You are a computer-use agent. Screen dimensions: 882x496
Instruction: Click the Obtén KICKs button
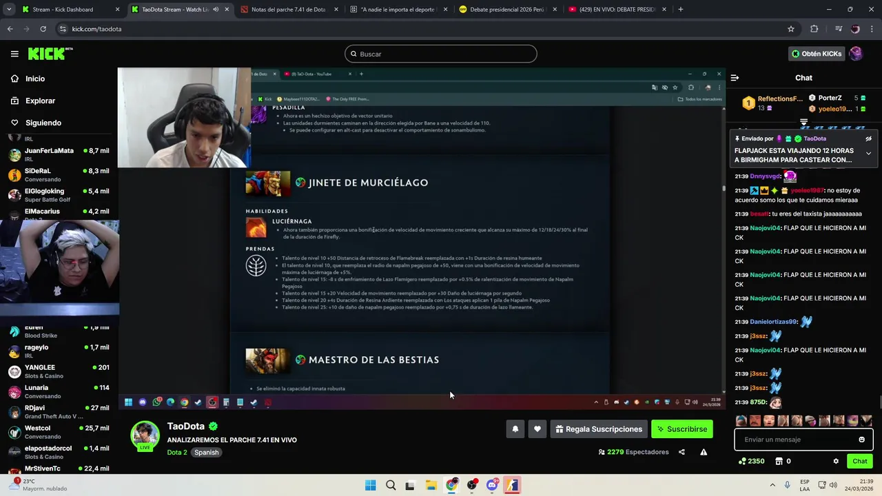click(x=817, y=54)
